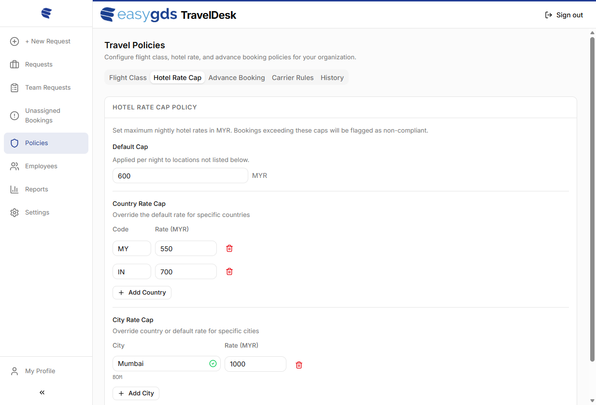Click the Reports bar chart icon
This screenshot has height=405, width=596.
[14, 189]
